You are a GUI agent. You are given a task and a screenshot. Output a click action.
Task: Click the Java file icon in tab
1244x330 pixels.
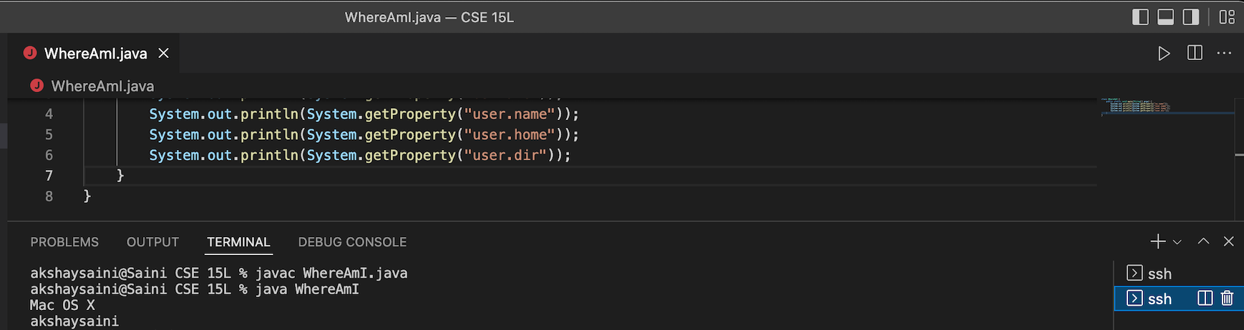click(30, 53)
